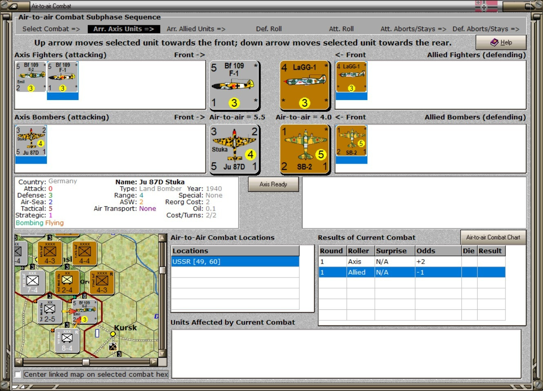The width and height of the screenshot is (543, 391).
Task: Click the gray 2-5 mechanized counter on map
Action: tap(50, 311)
